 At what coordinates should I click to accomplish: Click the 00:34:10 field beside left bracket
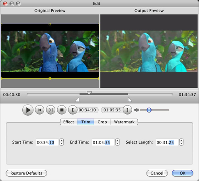coord(87,110)
